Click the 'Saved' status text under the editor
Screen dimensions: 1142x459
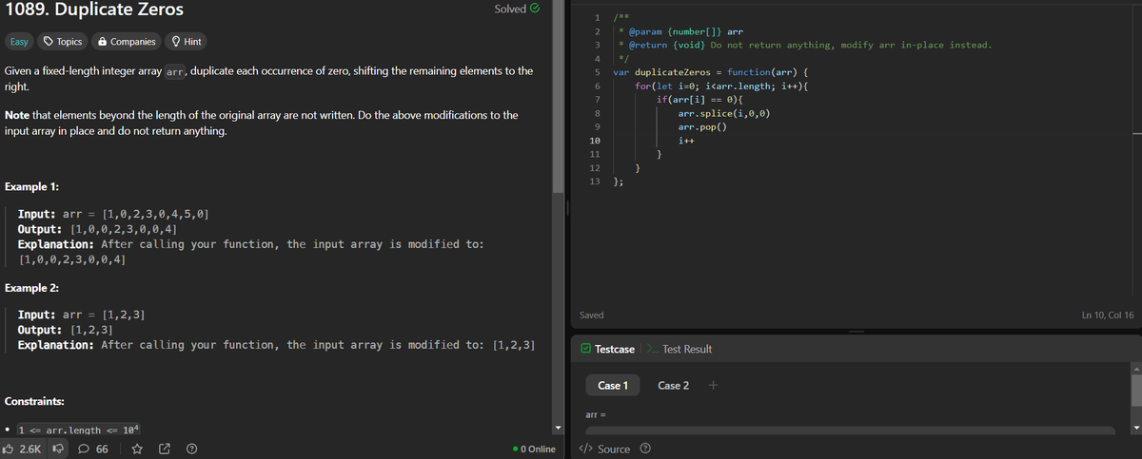591,315
